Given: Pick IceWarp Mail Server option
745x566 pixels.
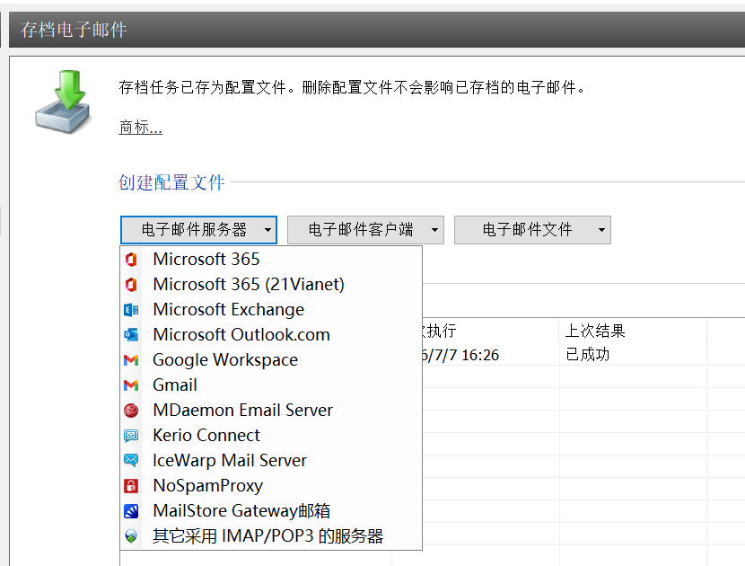Looking at the screenshot, I should [271, 460].
